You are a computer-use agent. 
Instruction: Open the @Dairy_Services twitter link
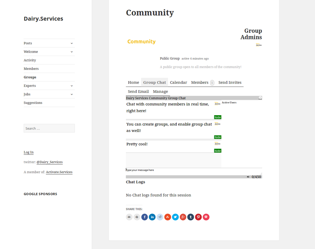(x=50, y=162)
